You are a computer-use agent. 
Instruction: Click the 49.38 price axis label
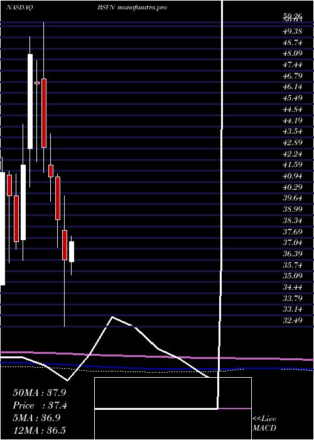(x=292, y=31)
